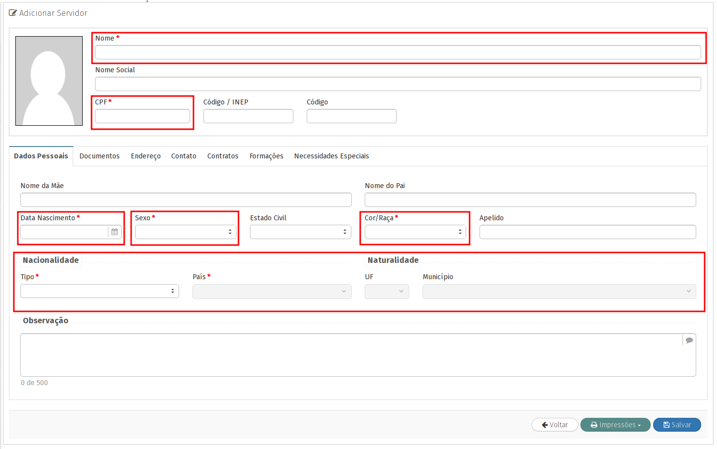
Task: Click the server profile photo placeholder
Action: click(x=49, y=81)
